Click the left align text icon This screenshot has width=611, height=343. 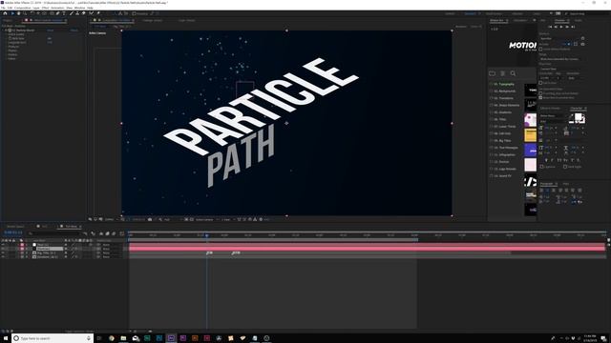pos(541,191)
